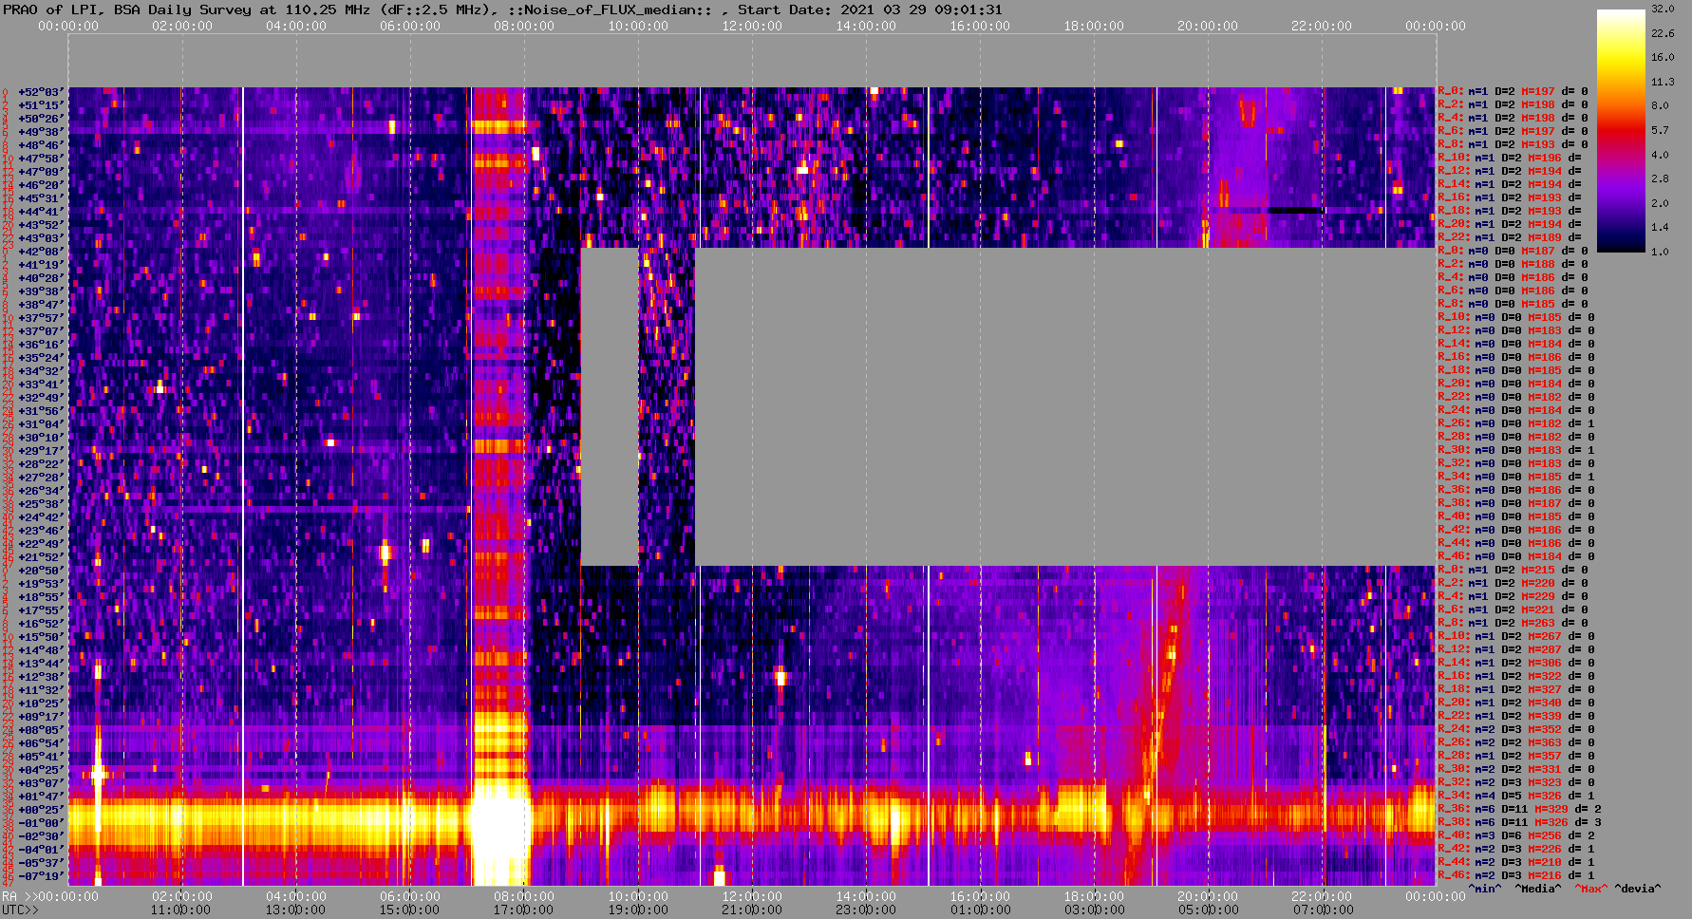Click the '+12°38'' declination label
1692x919 pixels.
(41, 677)
